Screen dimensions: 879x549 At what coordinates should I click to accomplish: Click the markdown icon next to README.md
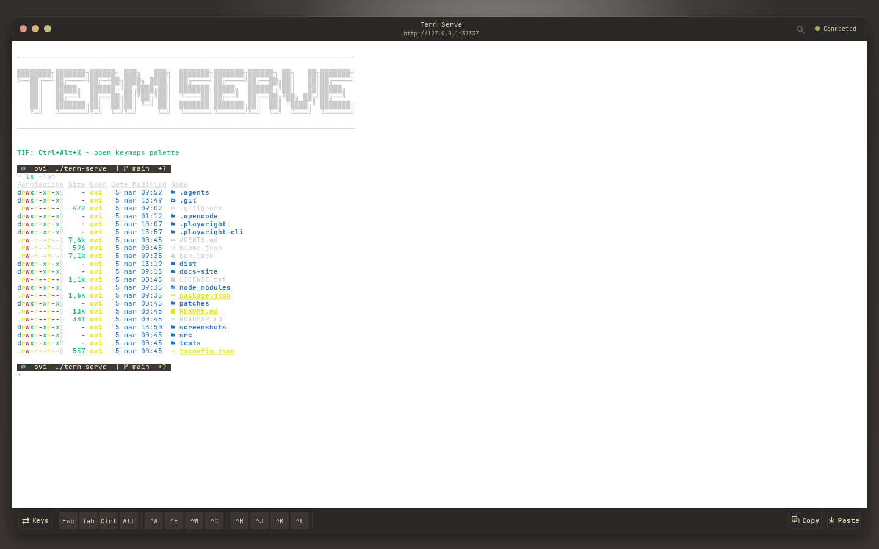click(x=173, y=311)
